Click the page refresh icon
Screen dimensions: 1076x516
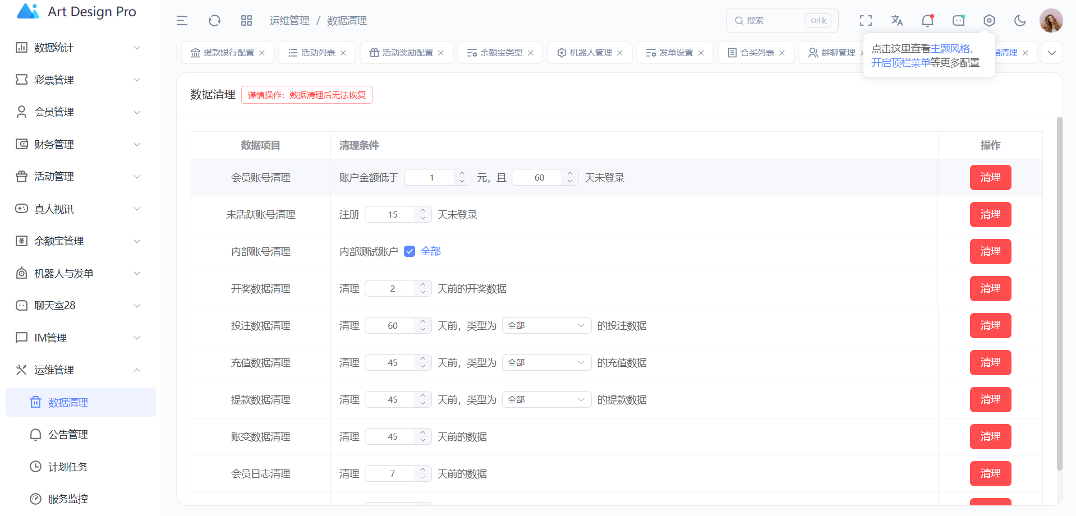coord(214,21)
